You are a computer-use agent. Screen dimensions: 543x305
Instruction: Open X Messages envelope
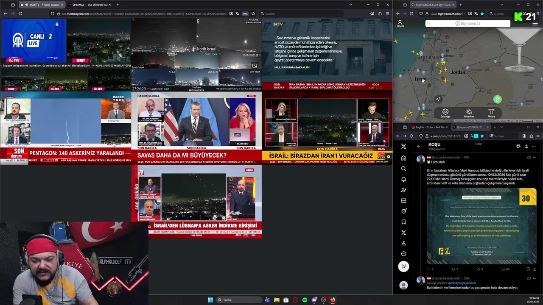(x=403, y=200)
